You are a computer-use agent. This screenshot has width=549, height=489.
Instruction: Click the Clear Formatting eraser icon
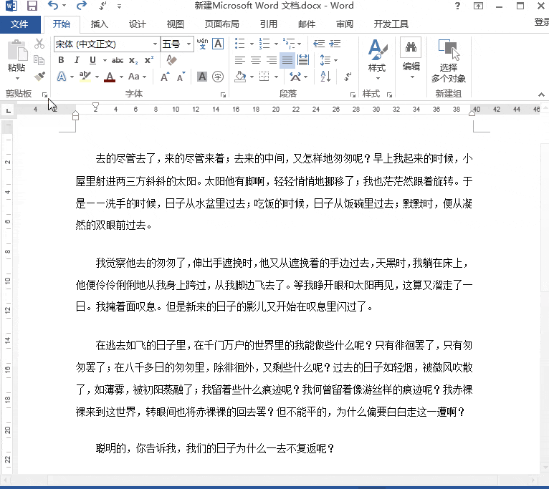(x=171, y=60)
